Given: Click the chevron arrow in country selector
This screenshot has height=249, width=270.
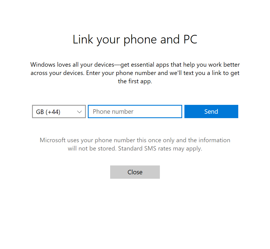Looking at the screenshot, I should tap(80, 112).
